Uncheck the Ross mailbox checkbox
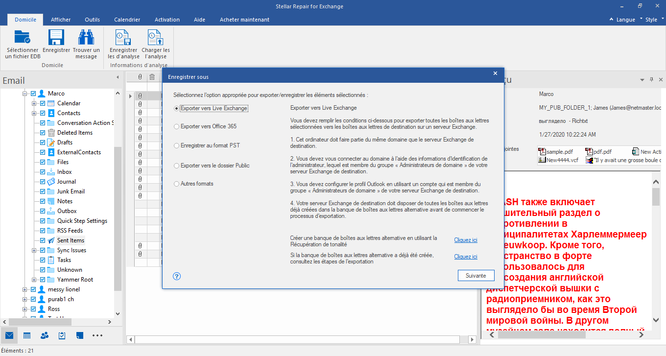666x356 pixels. (x=33, y=309)
